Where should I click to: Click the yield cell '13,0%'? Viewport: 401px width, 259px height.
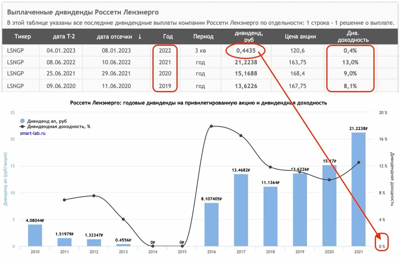click(350, 62)
